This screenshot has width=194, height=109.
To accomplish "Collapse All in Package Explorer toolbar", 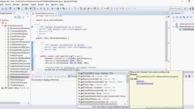I will tap(15, 17).
